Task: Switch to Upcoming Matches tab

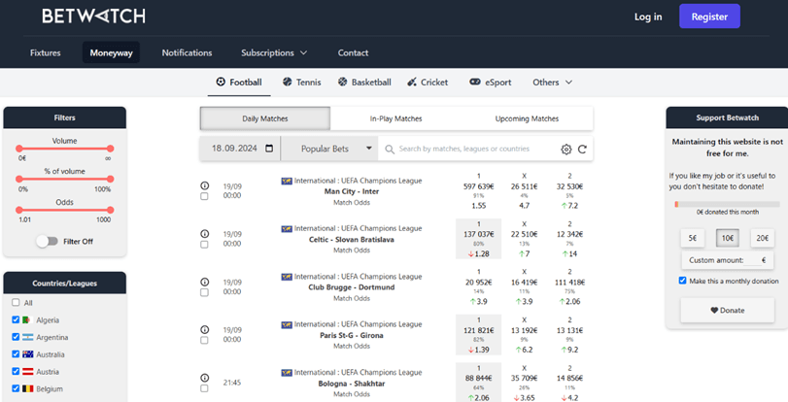Action: [528, 118]
